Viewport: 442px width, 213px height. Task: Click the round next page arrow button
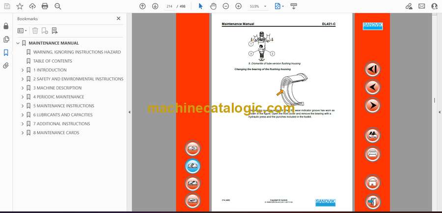pos(372,105)
